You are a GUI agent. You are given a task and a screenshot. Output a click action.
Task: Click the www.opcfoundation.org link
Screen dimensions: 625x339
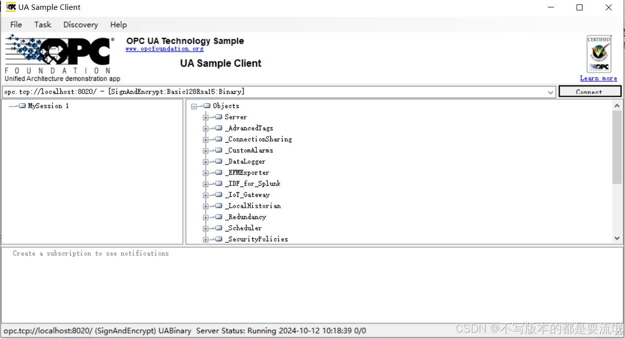(x=165, y=49)
